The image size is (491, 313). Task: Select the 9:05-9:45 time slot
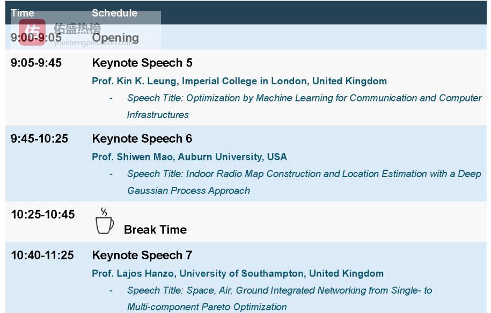[36, 63]
